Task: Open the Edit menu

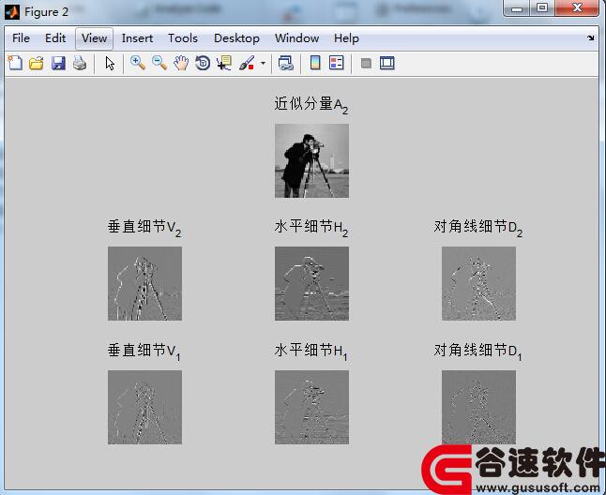Action: 55,38
